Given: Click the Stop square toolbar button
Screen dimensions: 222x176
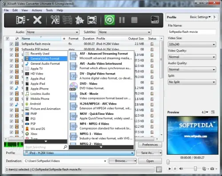Looking at the screenshot, I should click(x=134, y=20).
